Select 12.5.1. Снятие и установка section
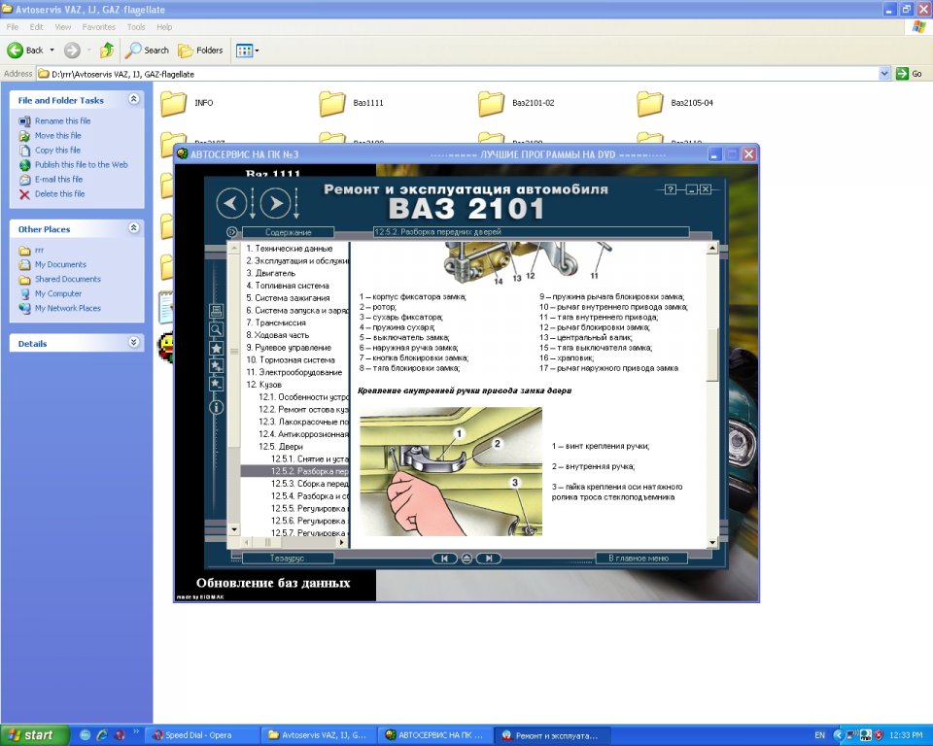 click(x=309, y=458)
